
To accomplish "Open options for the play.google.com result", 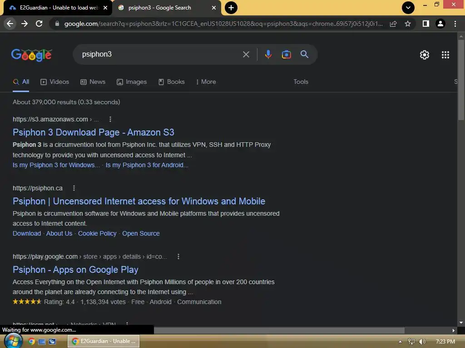I will point(178,256).
